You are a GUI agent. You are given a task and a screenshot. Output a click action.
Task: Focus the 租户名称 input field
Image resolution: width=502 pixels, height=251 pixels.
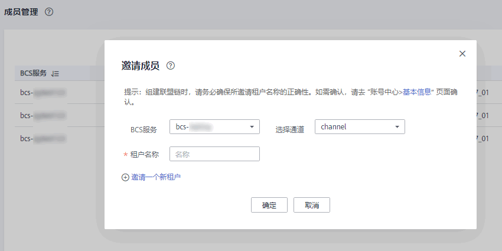tap(214, 154)
